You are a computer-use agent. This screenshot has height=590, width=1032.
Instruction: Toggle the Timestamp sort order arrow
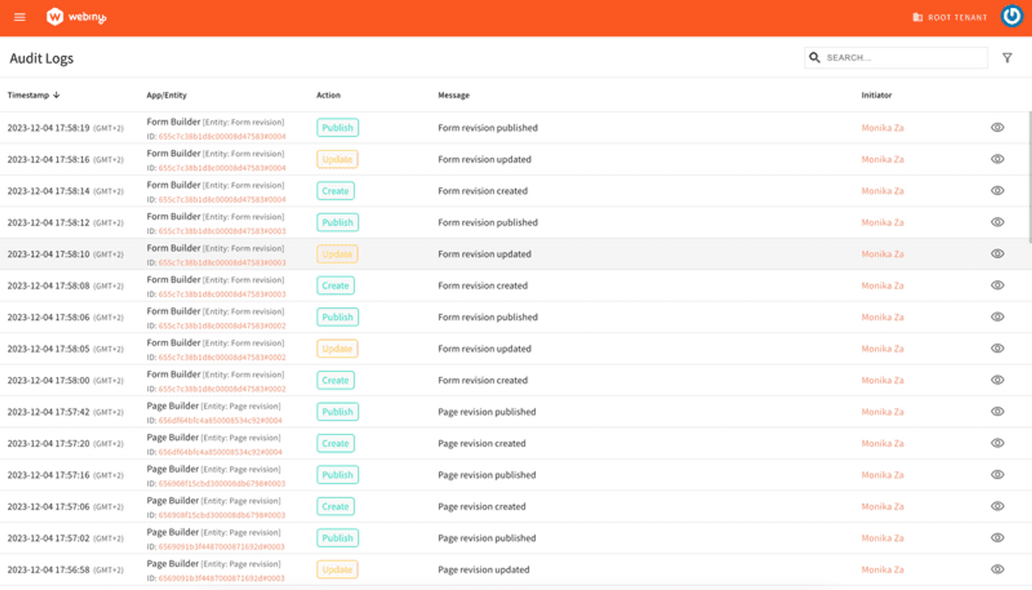(56, 95)
